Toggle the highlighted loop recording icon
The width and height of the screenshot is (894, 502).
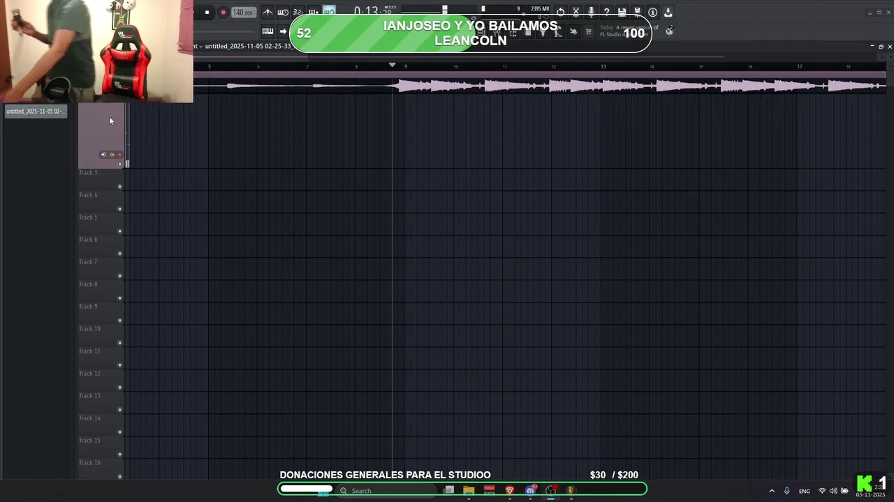coord(329,13)
